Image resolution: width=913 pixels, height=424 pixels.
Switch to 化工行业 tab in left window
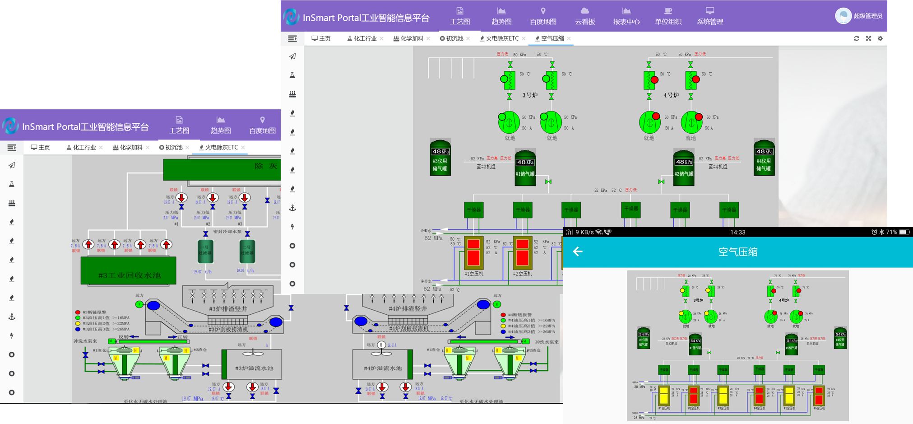[x=81, y=147]
